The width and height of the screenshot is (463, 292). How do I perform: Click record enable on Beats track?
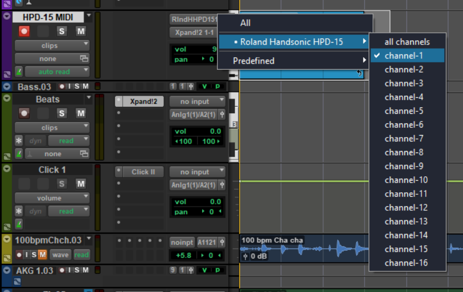24,113
